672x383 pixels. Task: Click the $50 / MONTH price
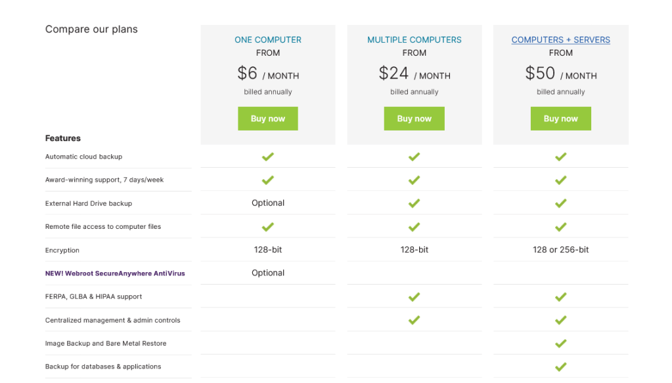click(x=560, y=73)
